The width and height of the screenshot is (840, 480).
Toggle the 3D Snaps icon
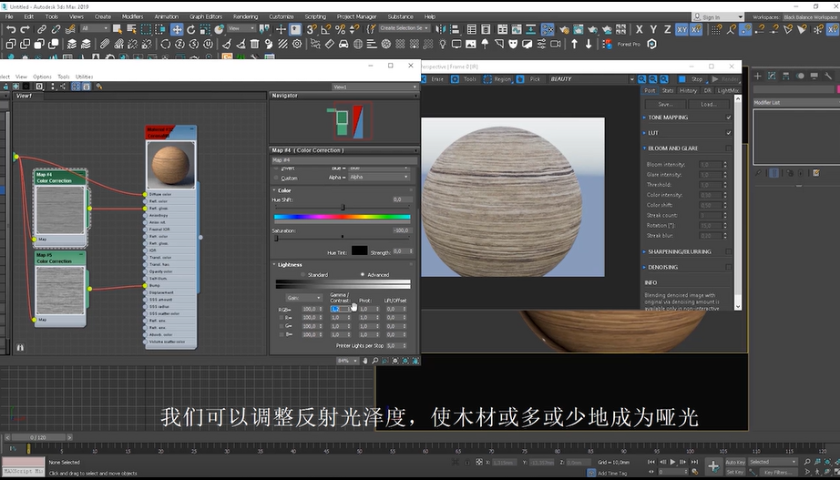point(312,29)
